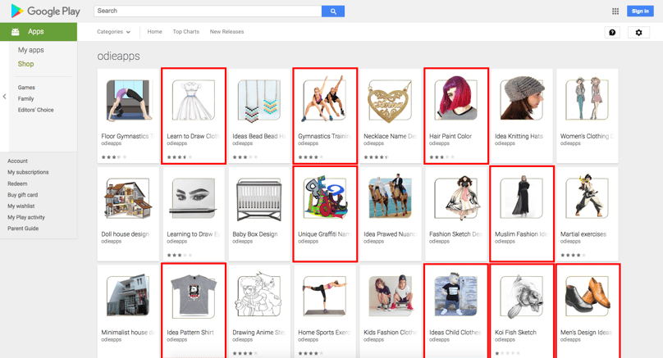Expand the Categories dropdown

click(113, 32)
